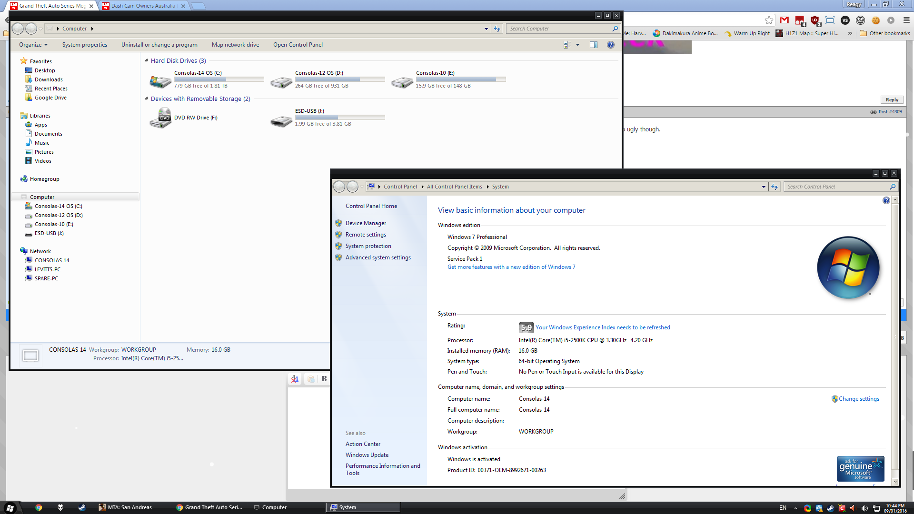Click System properties toolbar button
The image size is (914, 514).
[85, 45]
